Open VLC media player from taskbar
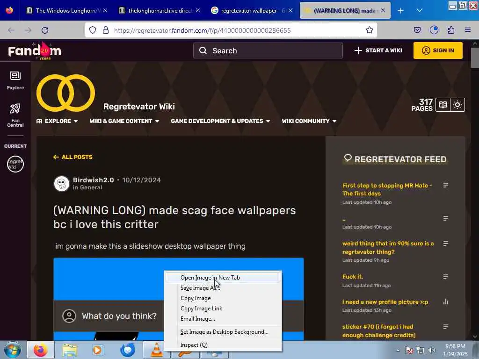Viewport: 479px width, 359px height. [x=157, y=350]
